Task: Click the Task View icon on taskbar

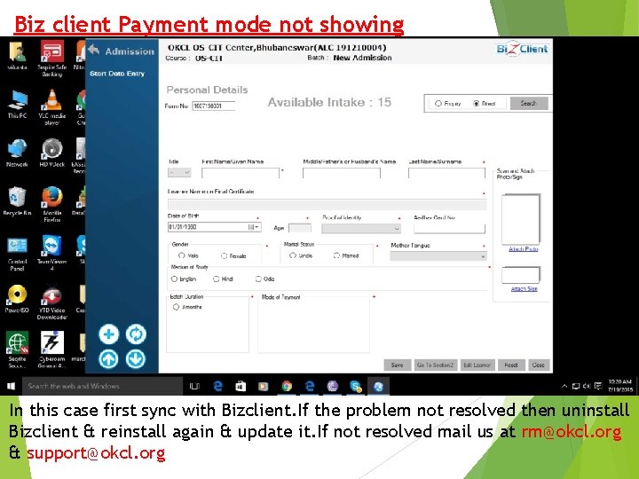Action: (194, 386)
